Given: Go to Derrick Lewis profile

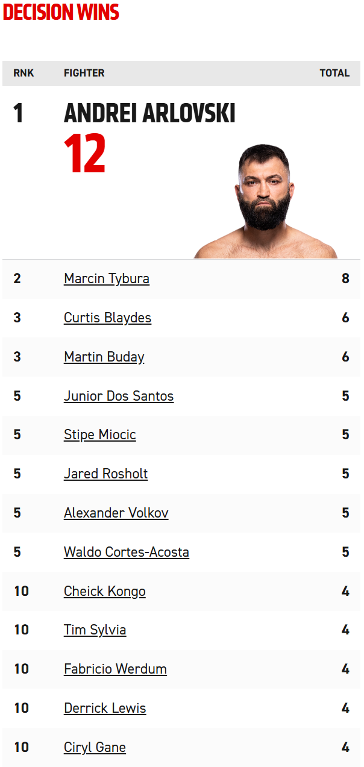Looking at the screenshot, I should click(x=105, y=708).
